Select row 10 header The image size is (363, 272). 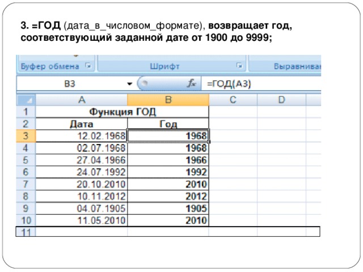(26, 220)
